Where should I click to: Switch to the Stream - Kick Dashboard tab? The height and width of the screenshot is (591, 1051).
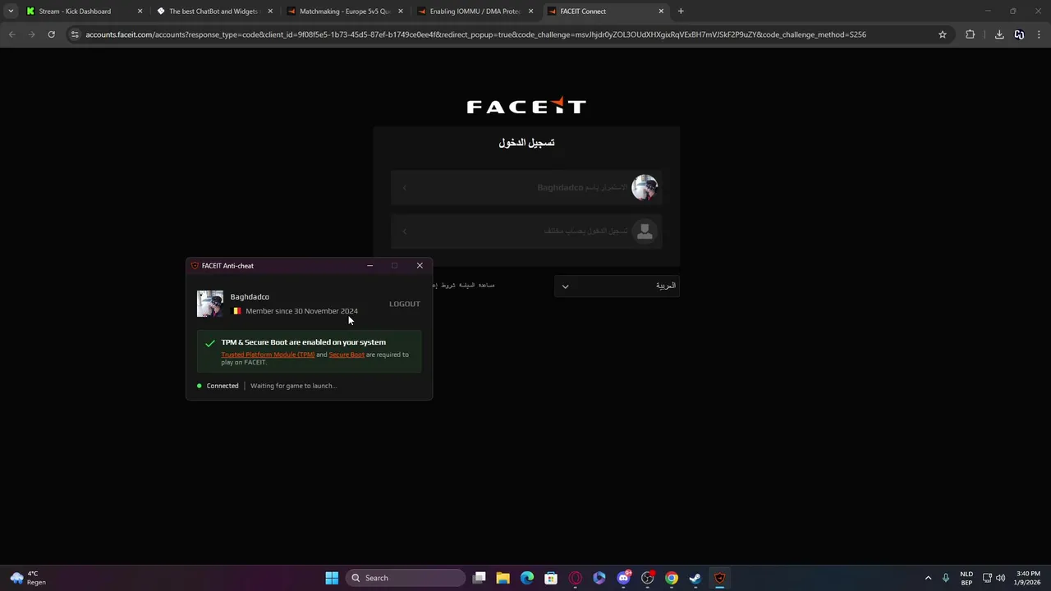coord(74,11)
